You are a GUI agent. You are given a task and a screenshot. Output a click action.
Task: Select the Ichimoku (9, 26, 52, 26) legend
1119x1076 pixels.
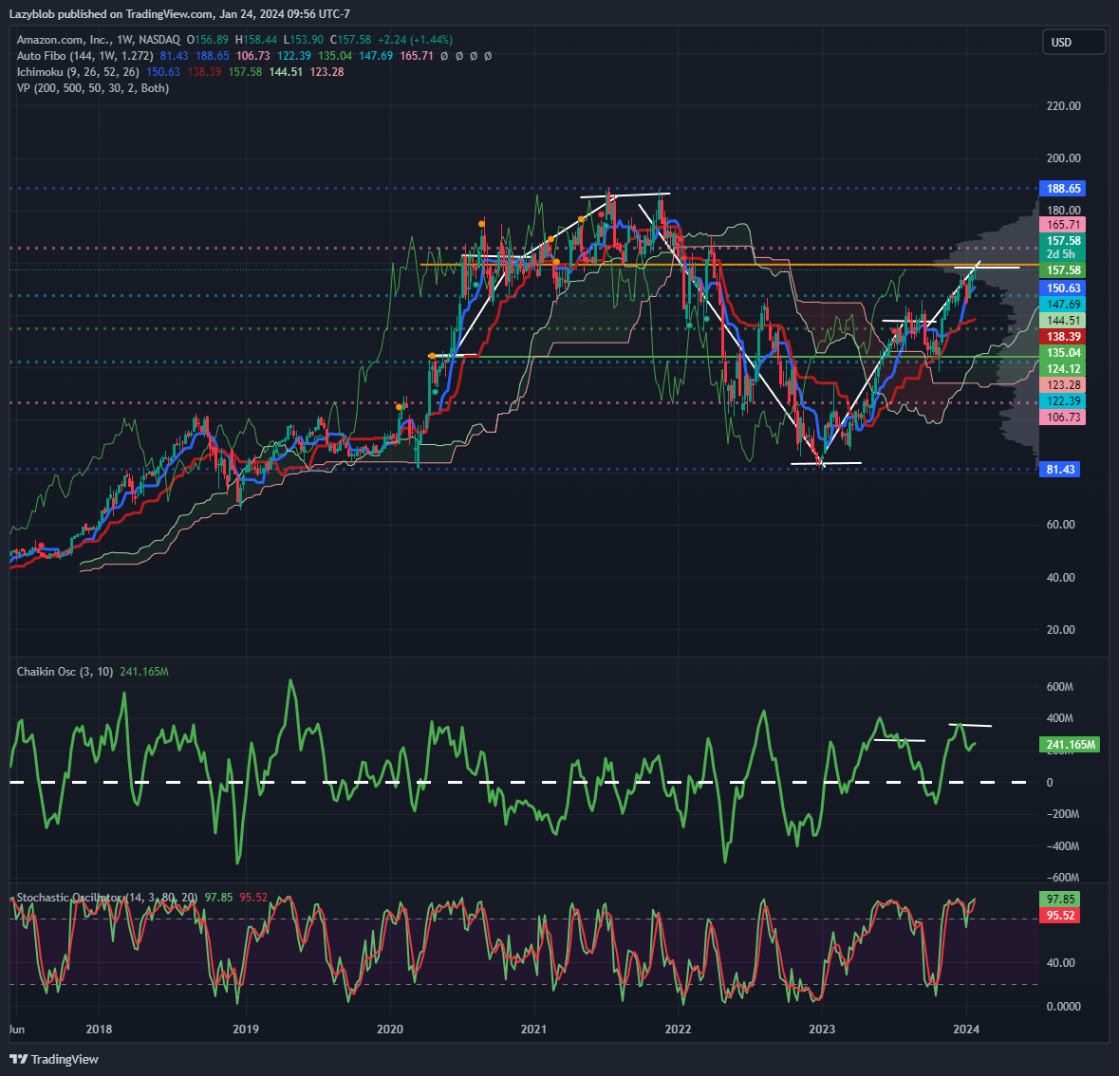[x=78, y=72]
